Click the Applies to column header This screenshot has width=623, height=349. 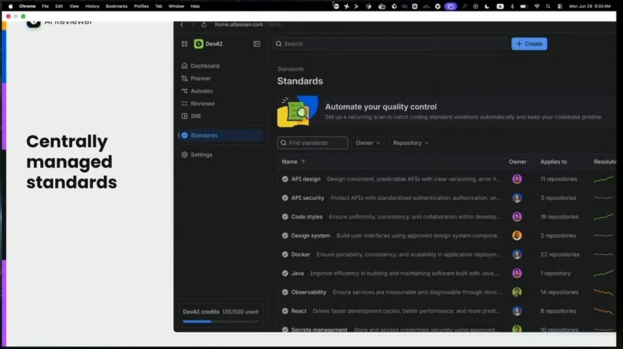point(554,162)
